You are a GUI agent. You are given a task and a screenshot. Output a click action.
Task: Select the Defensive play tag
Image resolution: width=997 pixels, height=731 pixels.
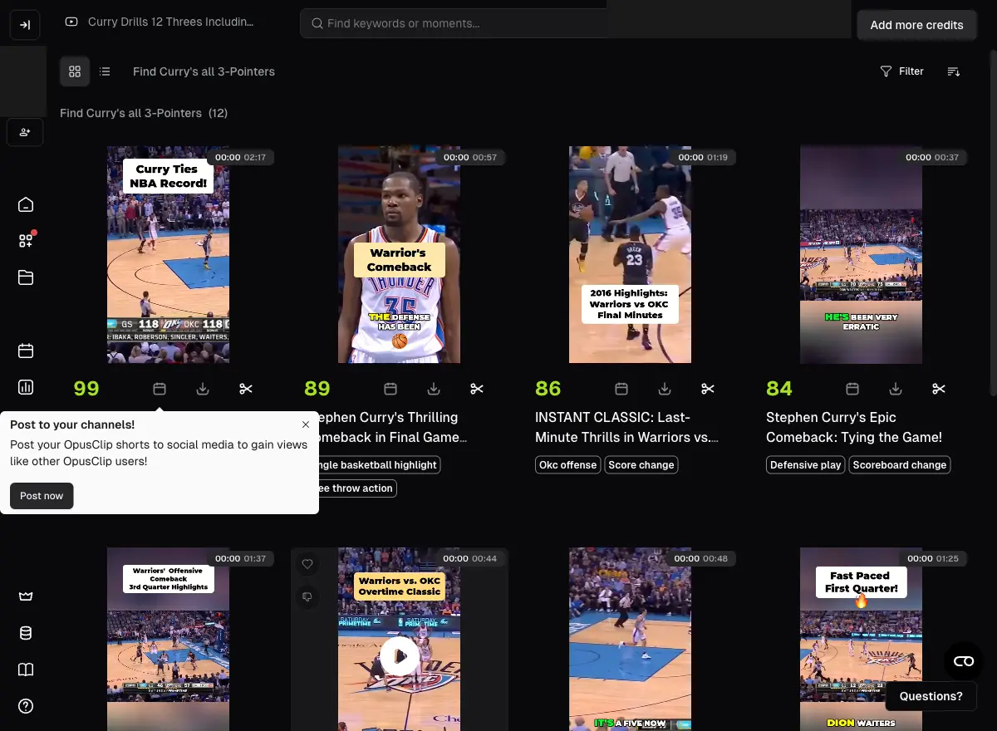(805, 465)
